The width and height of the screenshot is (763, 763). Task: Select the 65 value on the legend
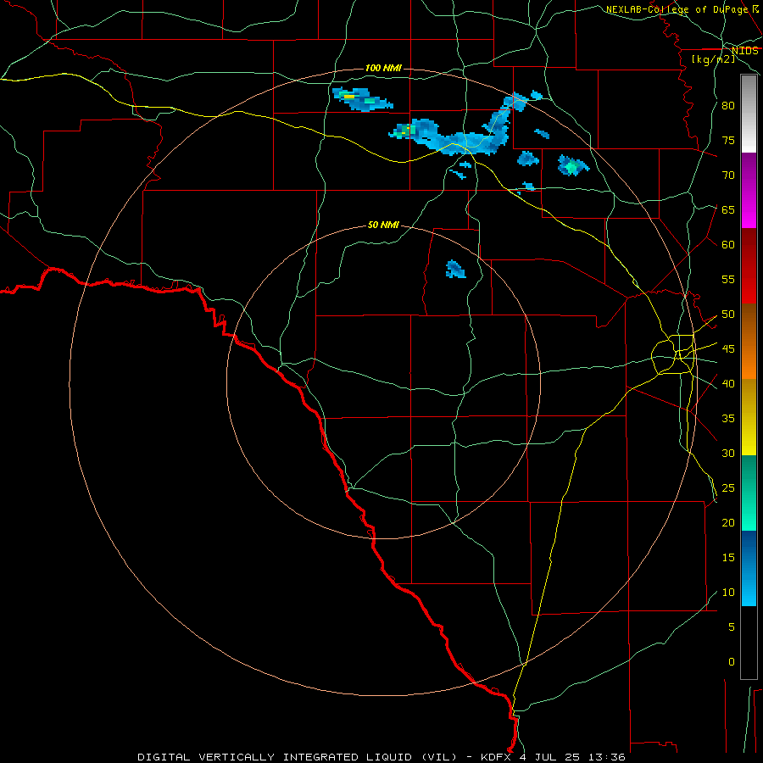point(728,209)
